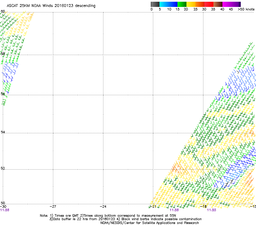The height and width of the screenshot is (225, 256).
Task: Select the dark purple 45-50 knots legend segment
Action: click(236, 4)
